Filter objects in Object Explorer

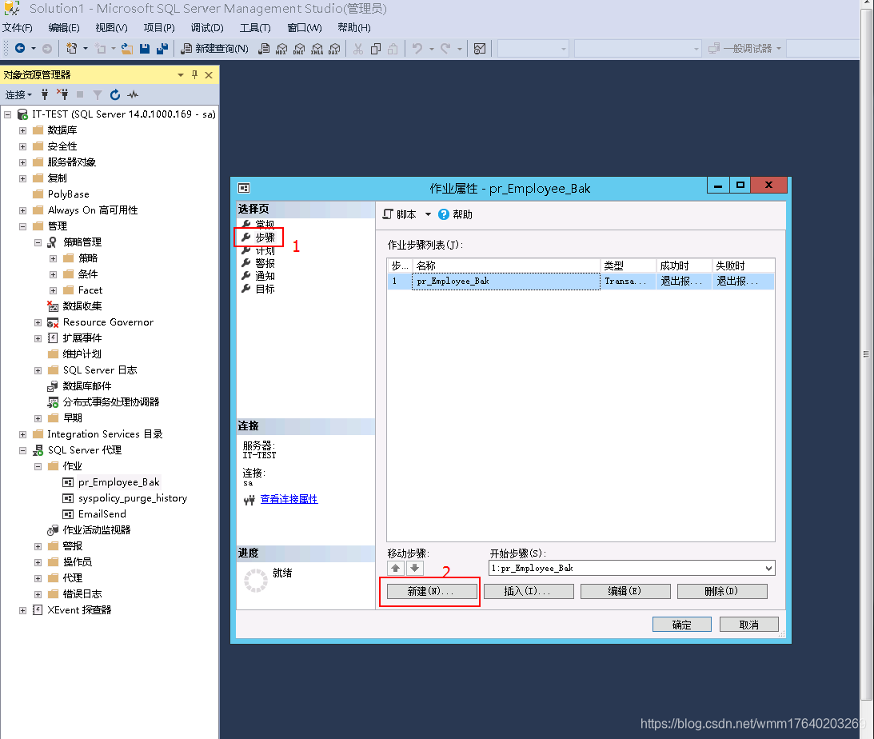[98, 94]
